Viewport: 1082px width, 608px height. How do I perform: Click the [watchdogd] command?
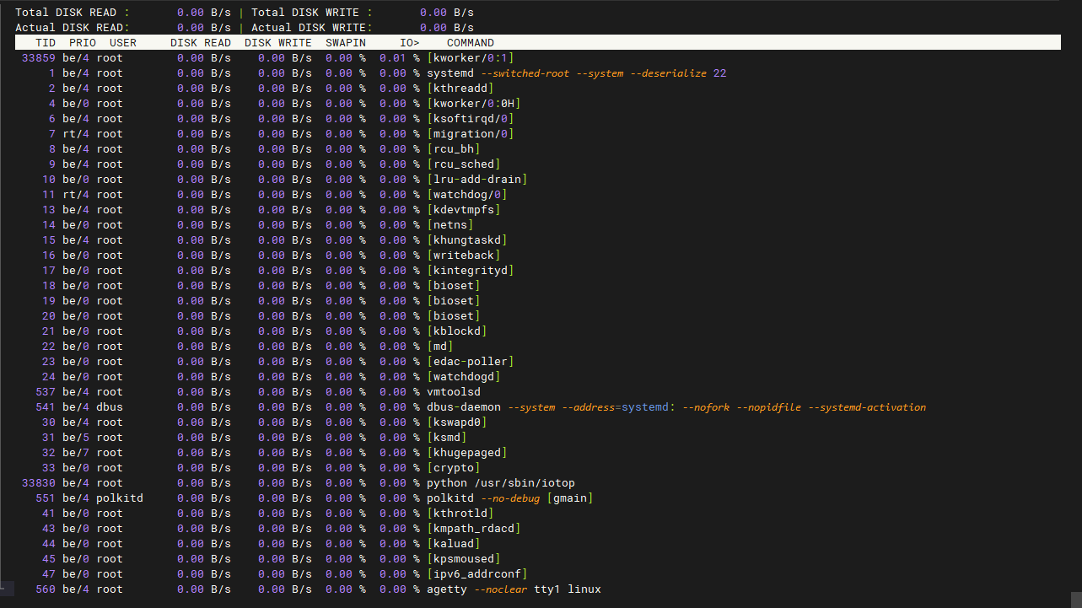click(464, 377)
